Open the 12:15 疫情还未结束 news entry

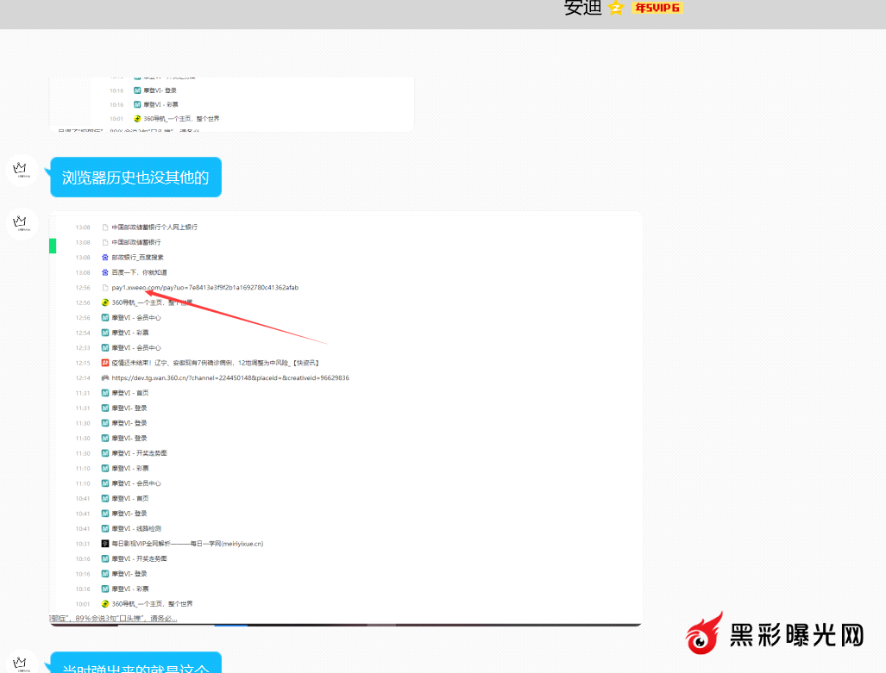(216, 363)
